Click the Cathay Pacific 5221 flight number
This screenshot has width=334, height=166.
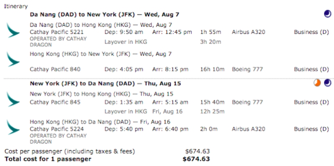coord(57,32)
